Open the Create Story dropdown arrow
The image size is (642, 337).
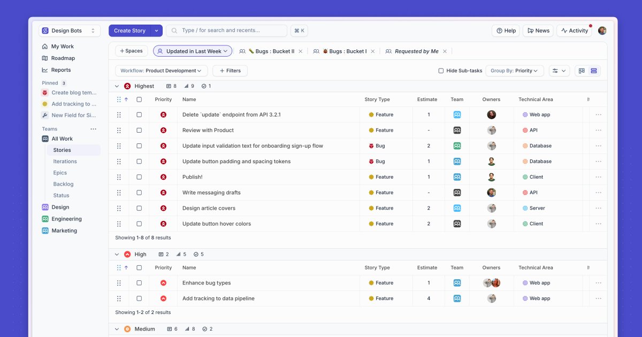[x=157, y=30]
